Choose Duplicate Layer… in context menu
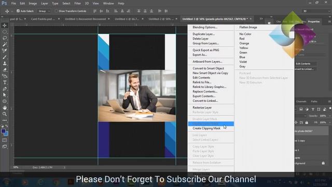Viewport: 332px width, 187px height. coord(203,34)
